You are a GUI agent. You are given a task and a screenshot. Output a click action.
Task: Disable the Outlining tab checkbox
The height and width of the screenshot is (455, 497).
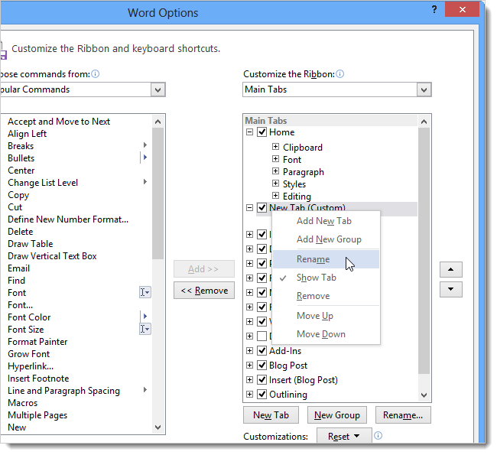click(261, 395)
